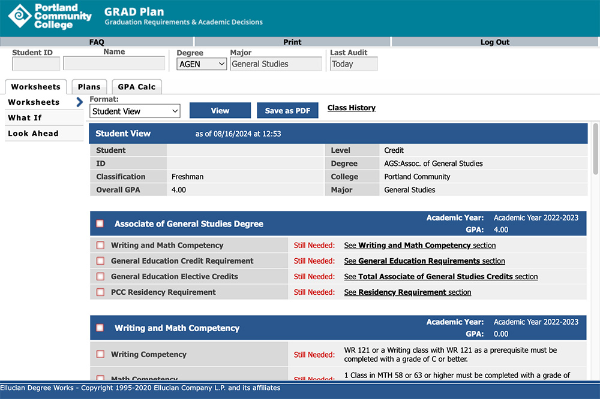Toggle the General Education Elective Credits checkbox
Screen dimensions: 600x399
pyautogui.click(x=100, y=276)
